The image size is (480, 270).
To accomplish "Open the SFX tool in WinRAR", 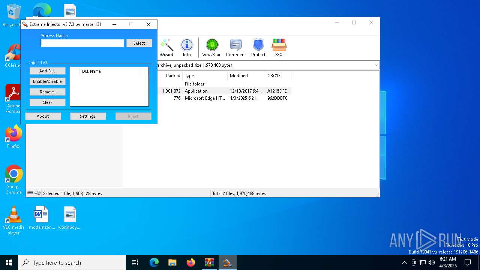I will [x=279, y=48].
